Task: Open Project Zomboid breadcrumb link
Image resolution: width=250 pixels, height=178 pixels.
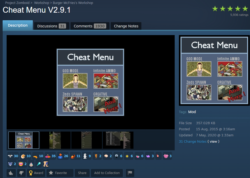Action: tap(17, 3)
